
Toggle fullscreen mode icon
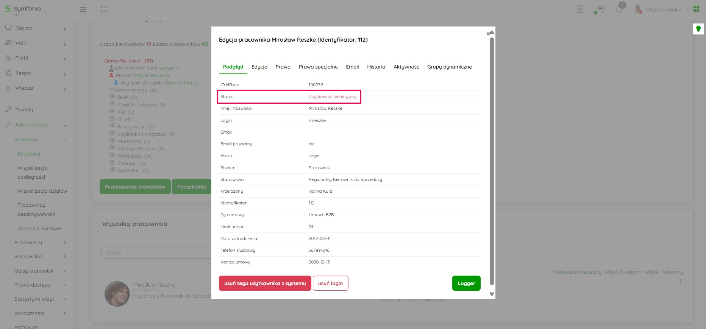tap(103, 9)
